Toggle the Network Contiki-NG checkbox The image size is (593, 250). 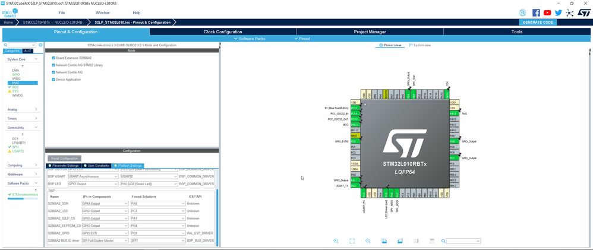click(53, 72)
